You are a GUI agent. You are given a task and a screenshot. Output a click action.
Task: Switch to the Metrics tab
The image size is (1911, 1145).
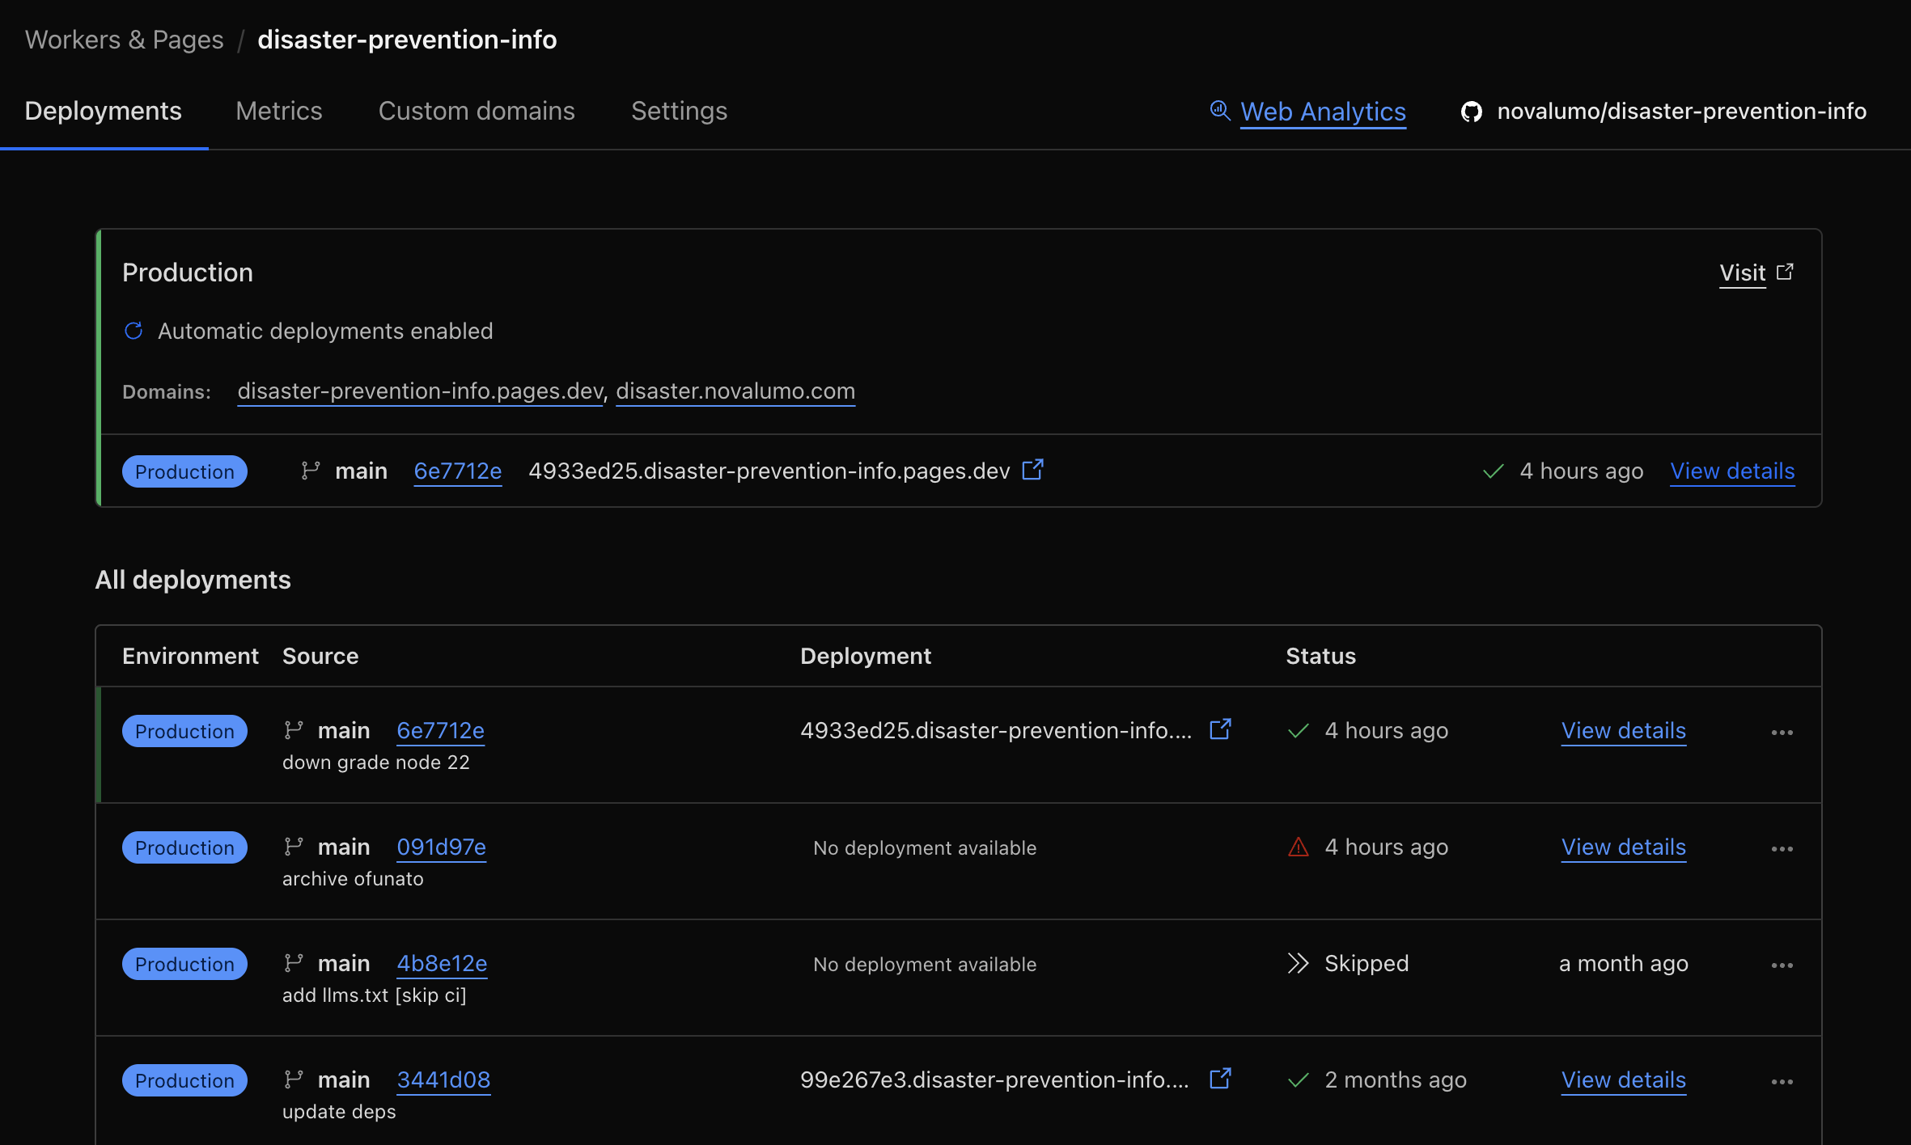pyautogui.click(x=278, y=111)
